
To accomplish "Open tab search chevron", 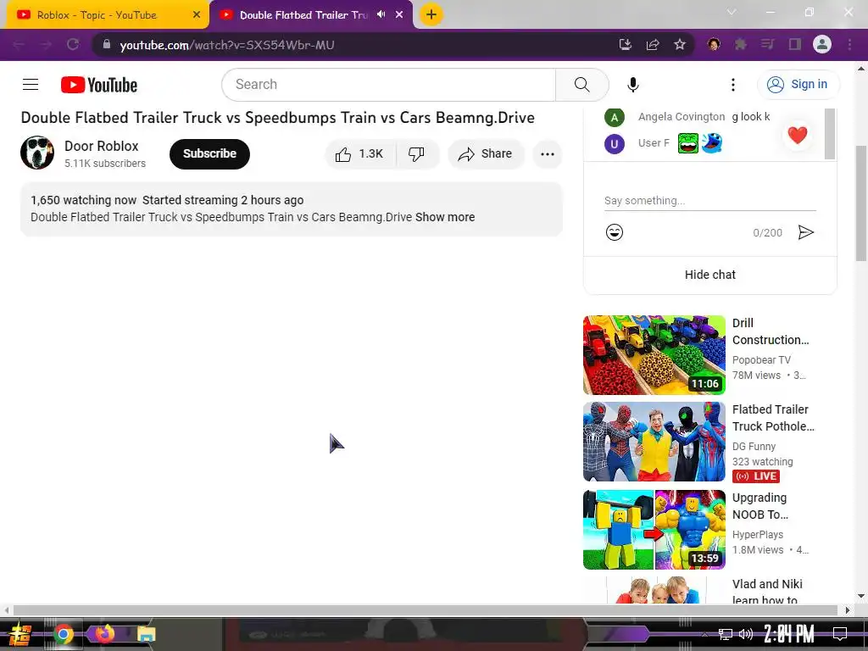I will (732, 12).
